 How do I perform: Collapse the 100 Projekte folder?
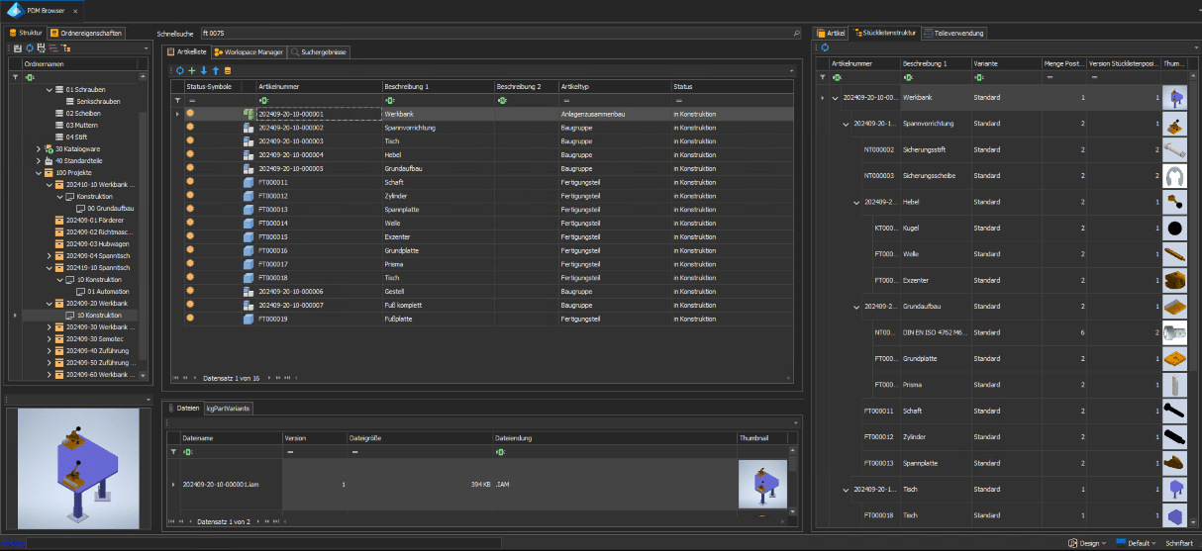point(39,172)
